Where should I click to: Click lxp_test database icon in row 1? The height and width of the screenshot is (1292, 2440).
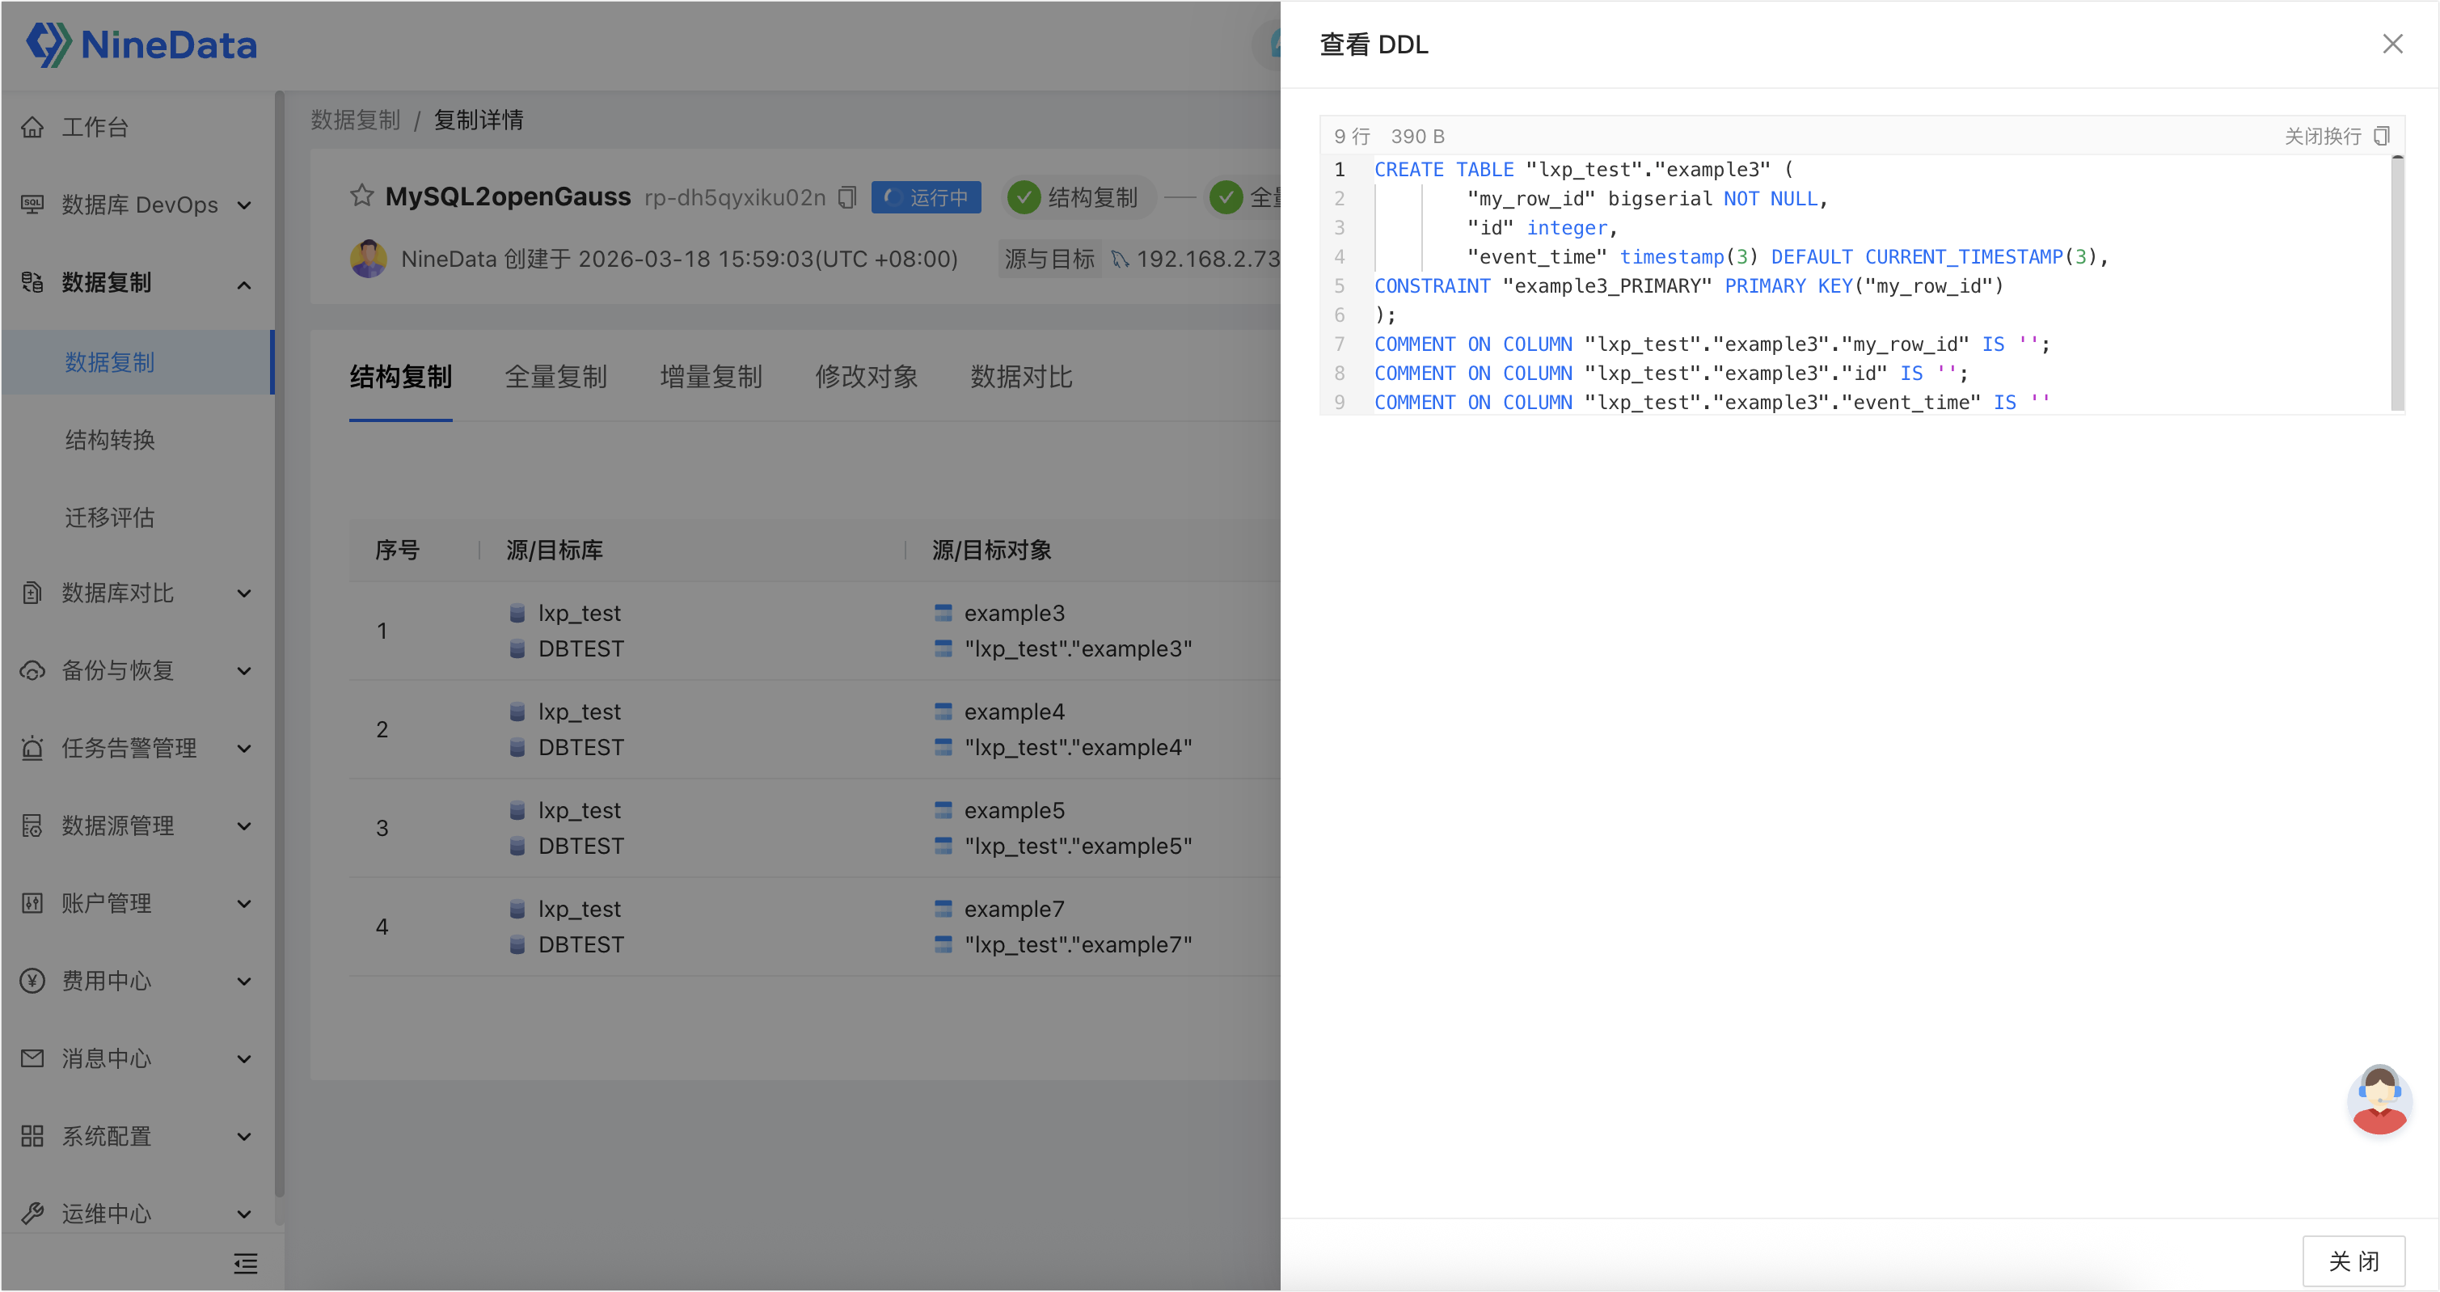pyautogui.click(x=517, y=613)
